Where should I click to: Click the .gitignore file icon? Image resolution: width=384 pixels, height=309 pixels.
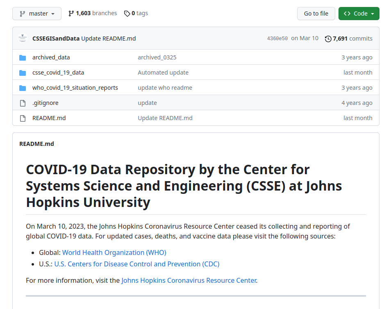pyautogui.click(x=23, y=102)
